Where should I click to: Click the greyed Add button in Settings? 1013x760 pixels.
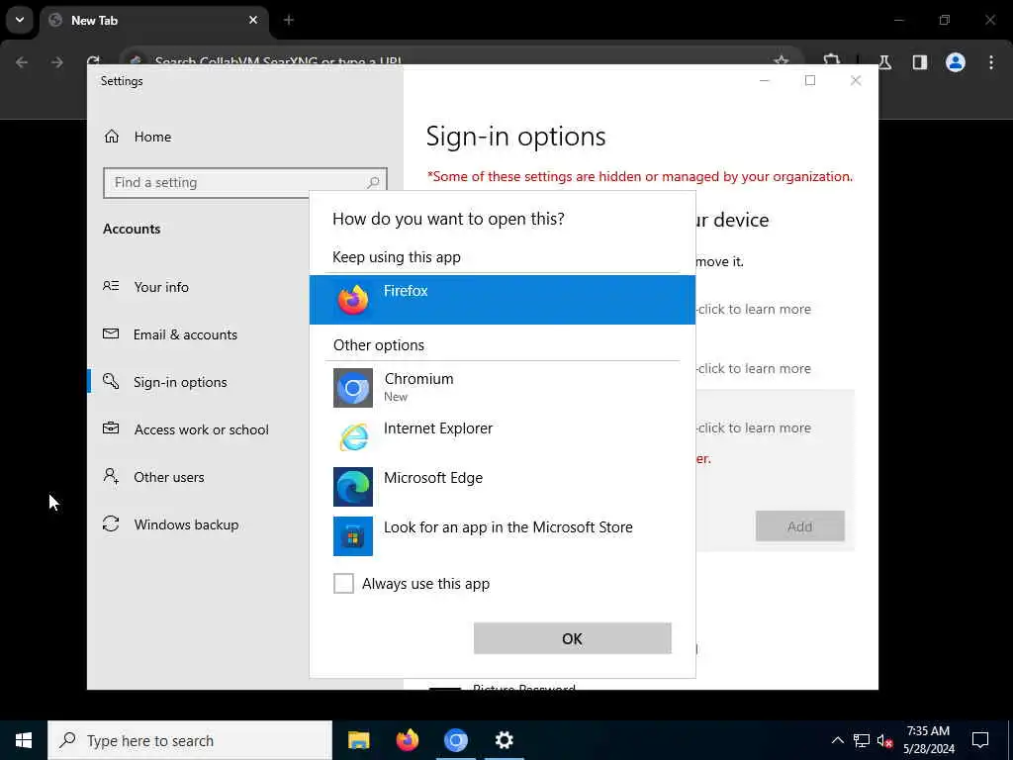799,526
